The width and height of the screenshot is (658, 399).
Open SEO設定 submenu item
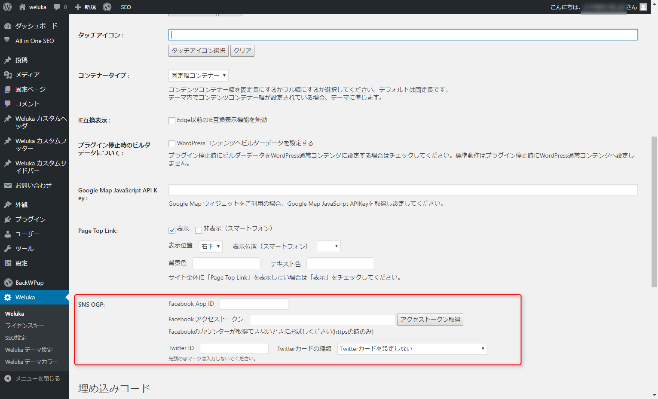16,338
